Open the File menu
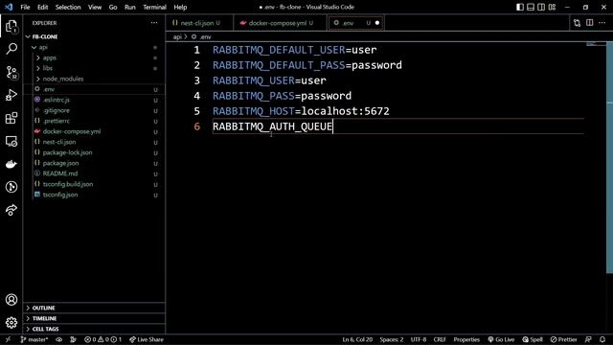 point(25,7)
